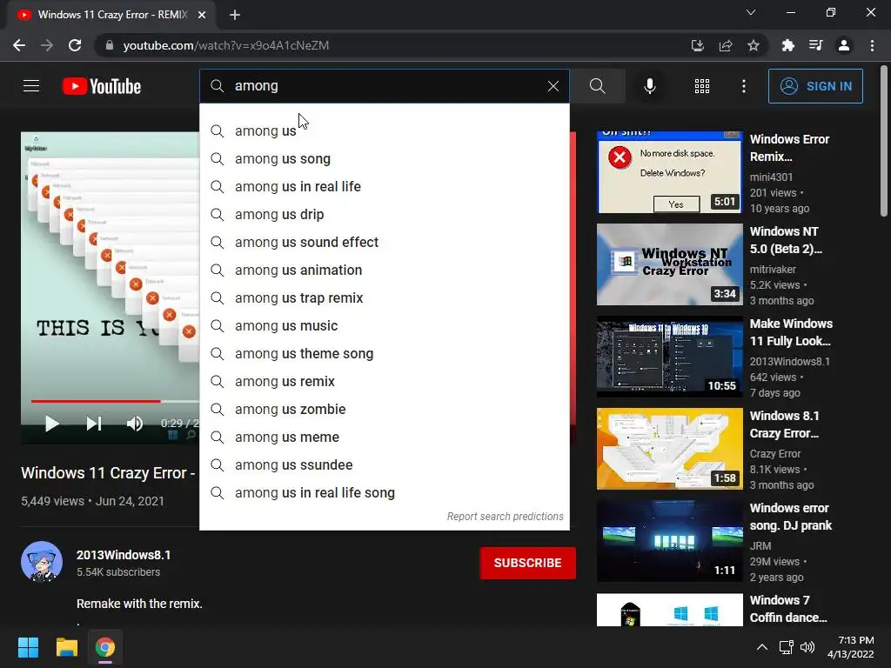This screenshot has width=891, height=668.
Task: Click Chrome icon in taskbar
Action: (x=105, y=647)
